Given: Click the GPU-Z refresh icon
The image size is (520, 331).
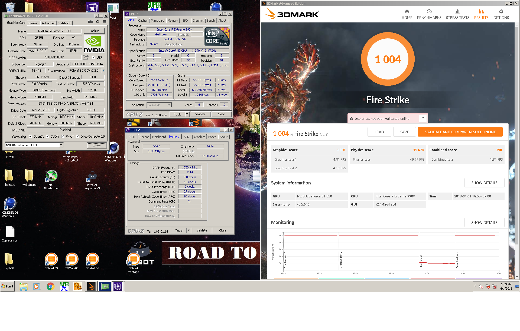Looking at the screenshot, I should [x=97, y=22].
